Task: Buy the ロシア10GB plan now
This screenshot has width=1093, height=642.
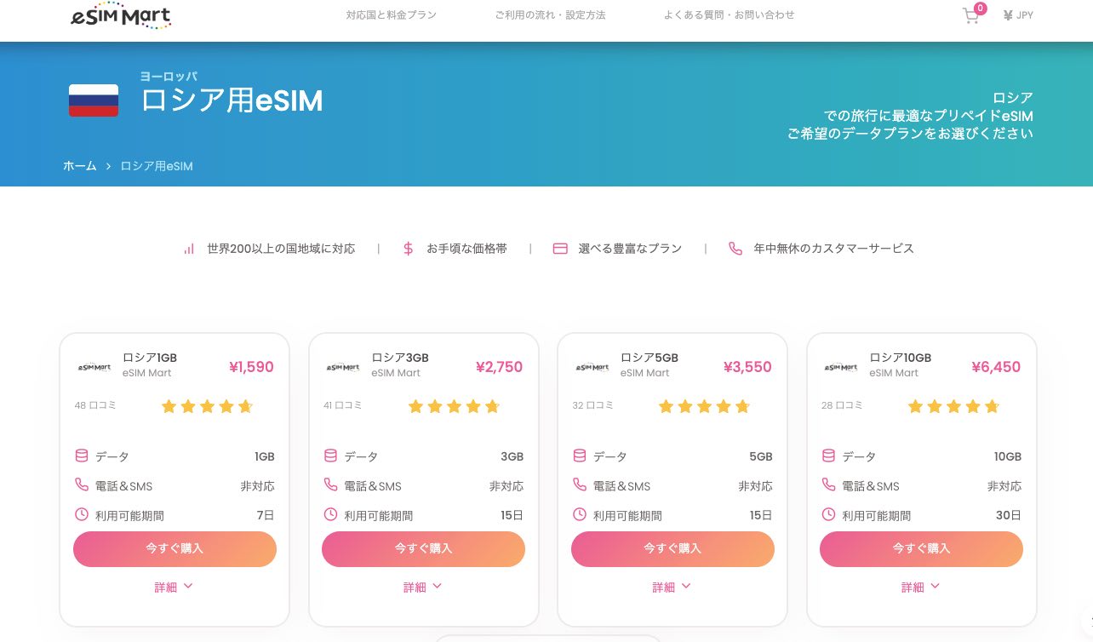Action: coord(921,548)
